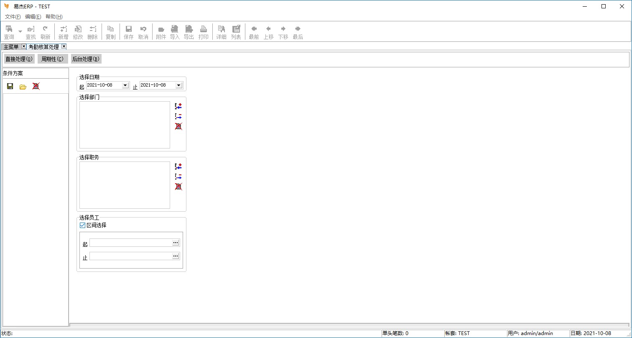Click the 周期性(C) button

pyautogui.click(x=53, y=59)
